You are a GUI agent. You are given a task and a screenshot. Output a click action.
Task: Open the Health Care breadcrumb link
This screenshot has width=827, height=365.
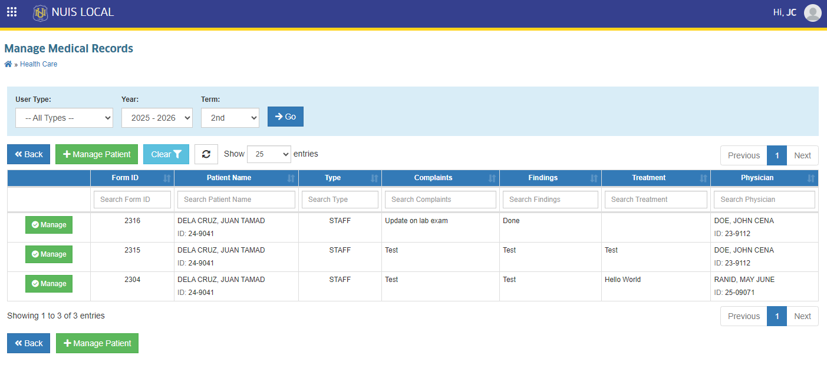tap(39, 64)
